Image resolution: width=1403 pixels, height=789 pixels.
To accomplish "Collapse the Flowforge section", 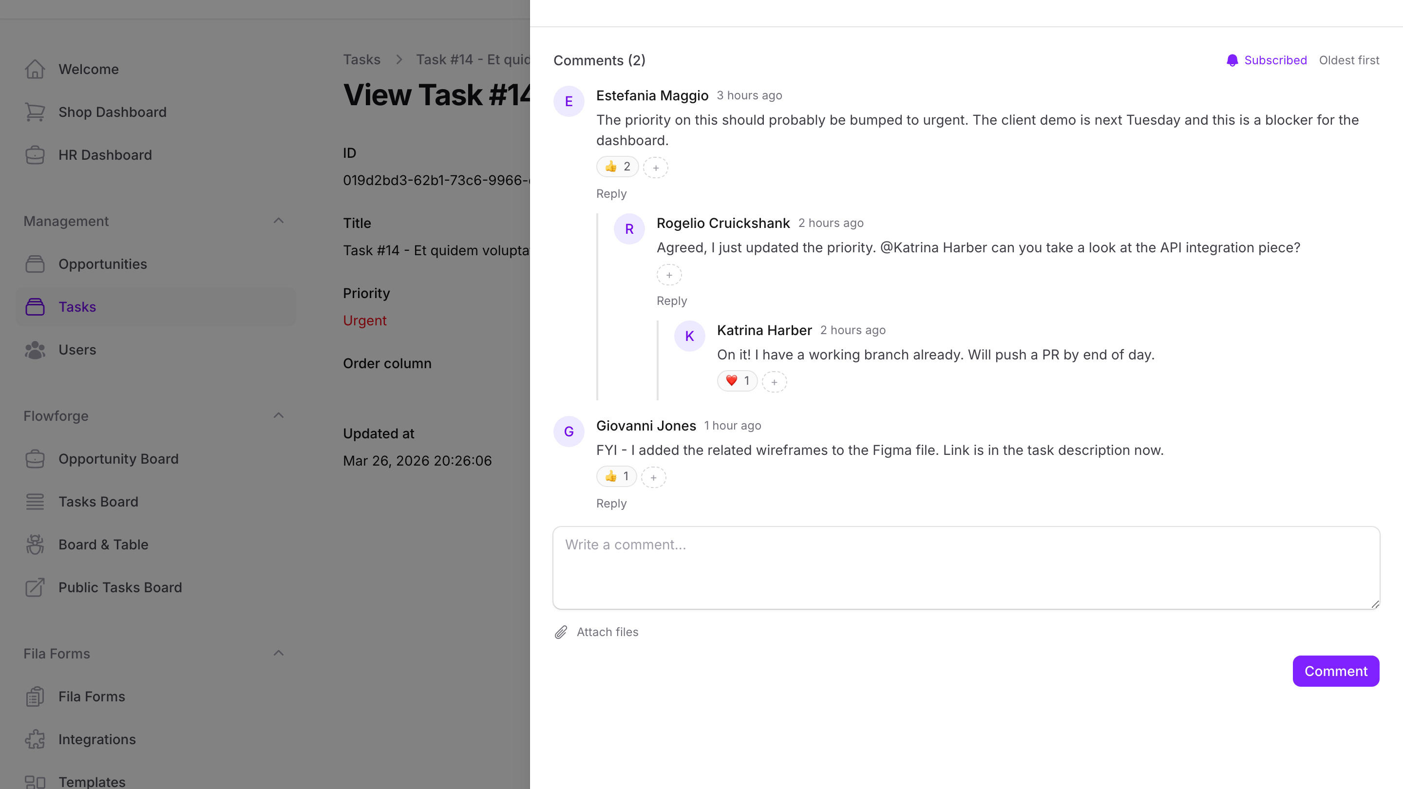I will point(279,415).
